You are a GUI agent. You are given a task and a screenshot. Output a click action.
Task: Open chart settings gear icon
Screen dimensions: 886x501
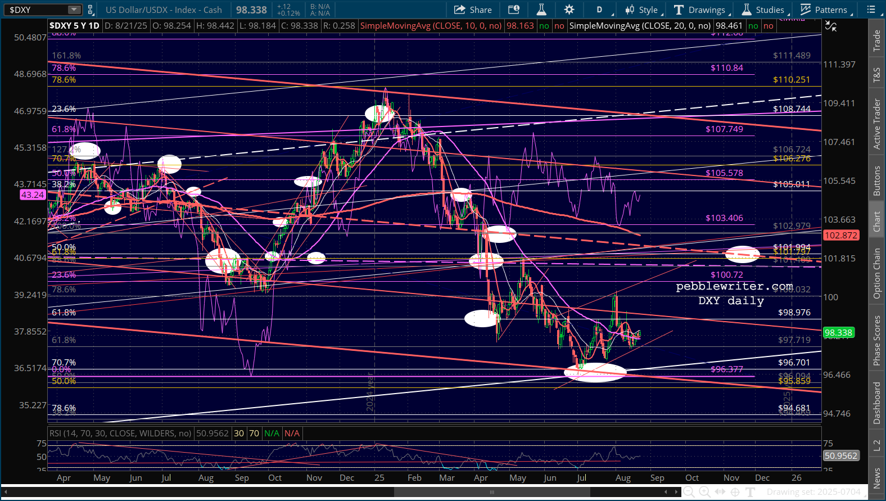click(569, 10)
